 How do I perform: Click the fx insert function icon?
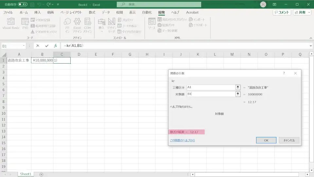point(56,46)
